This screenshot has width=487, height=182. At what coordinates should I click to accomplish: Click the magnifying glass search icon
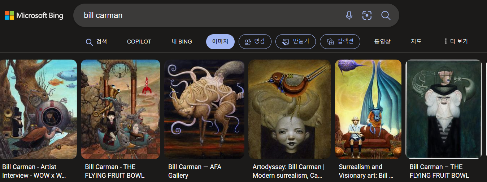pyautogui.click(x=386, y=15)
